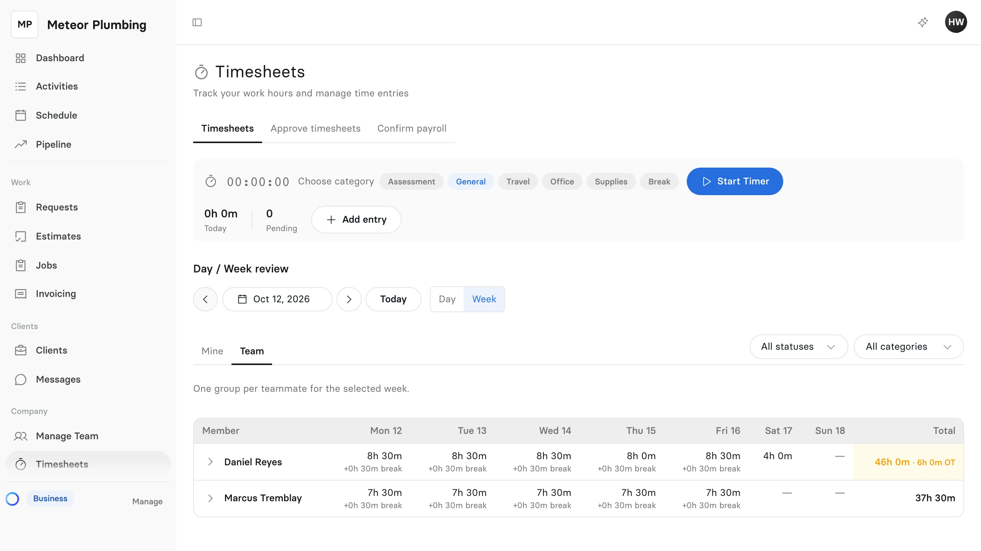The height and width of the screenshot is (551, 981).
Task: Open Estimates in the sidebar
Action: pyautogui.click(x=88, y=236)
